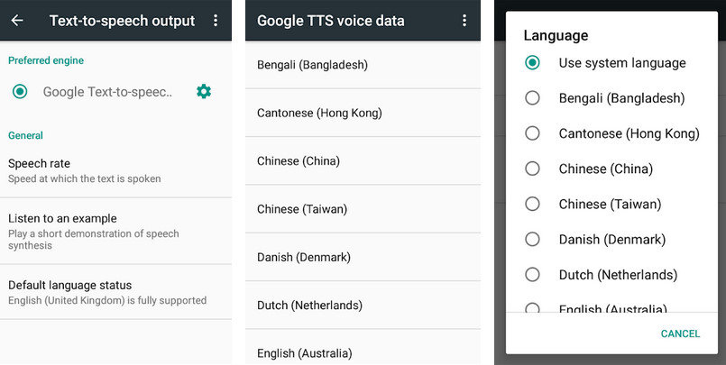Select Danish (Denmark) radio in Language dialog
The width and height of the screenshot is (726, 365).
(x=532, y=239)
